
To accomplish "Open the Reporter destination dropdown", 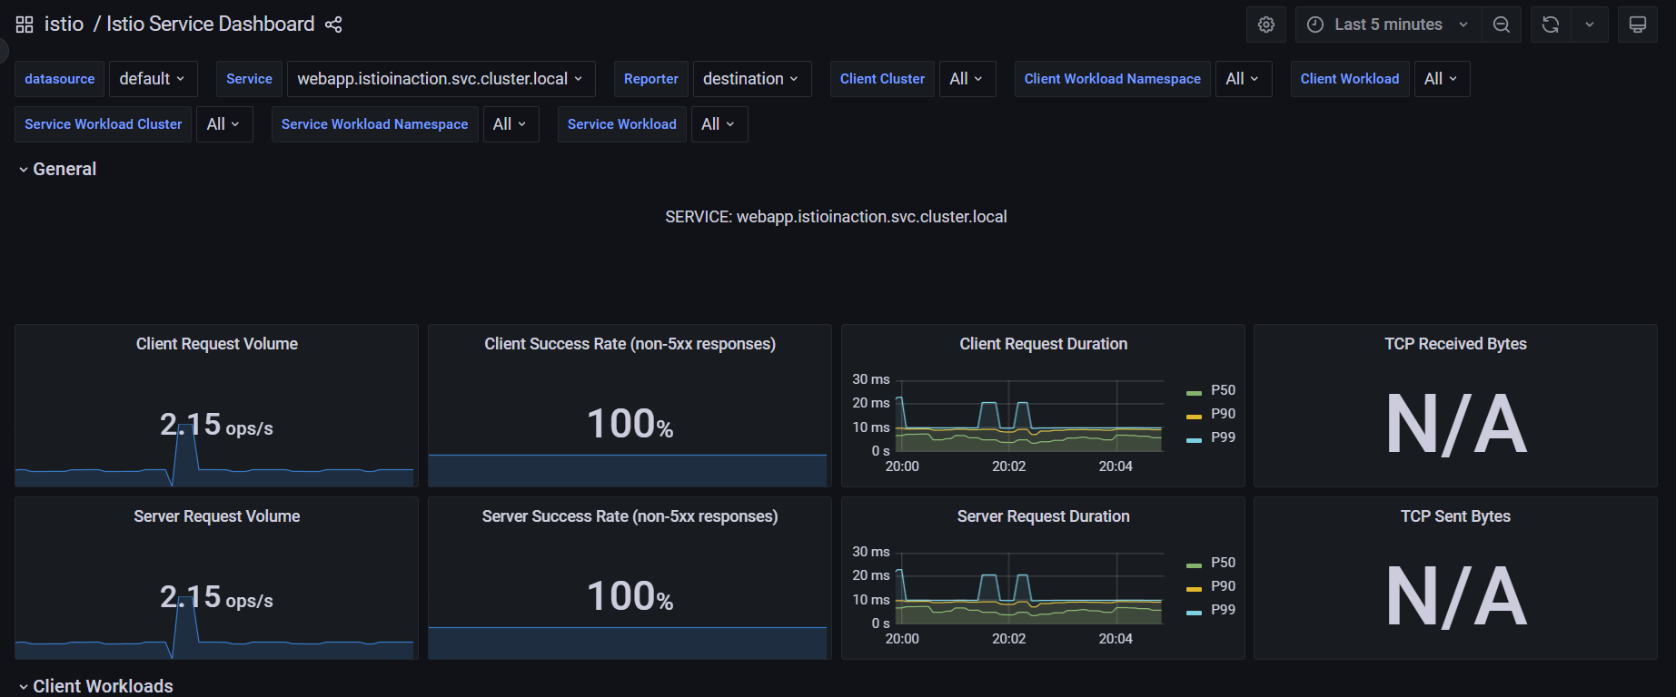I will pyautogui.click(x=751, y=79).
